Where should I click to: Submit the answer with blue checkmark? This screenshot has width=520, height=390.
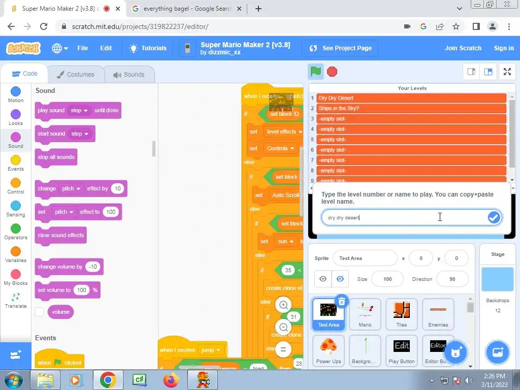coord(494,217)
